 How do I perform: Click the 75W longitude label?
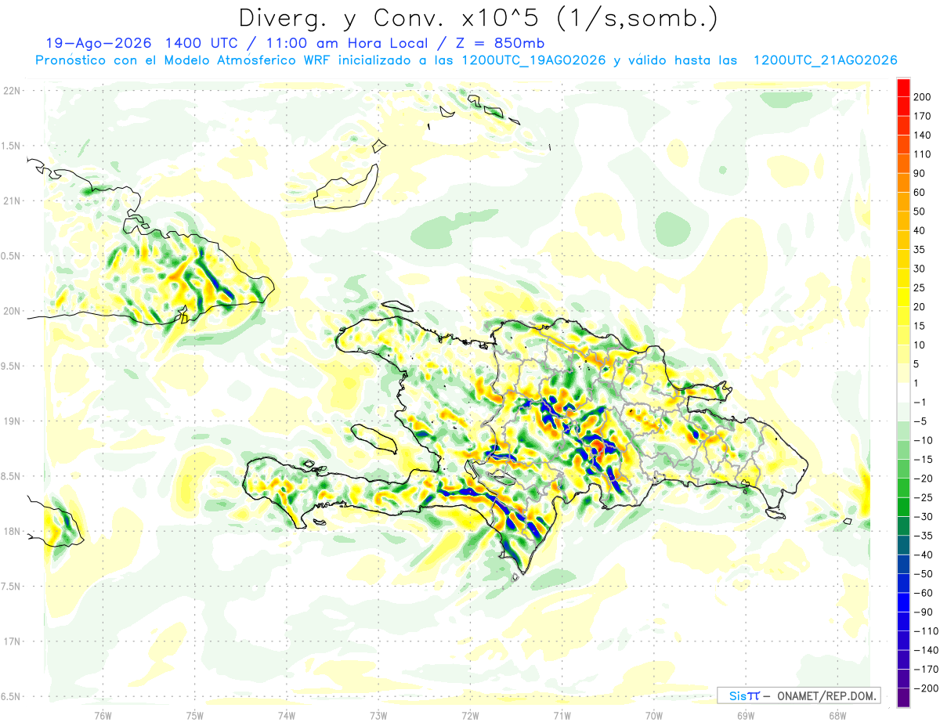[x=194, y=715]
